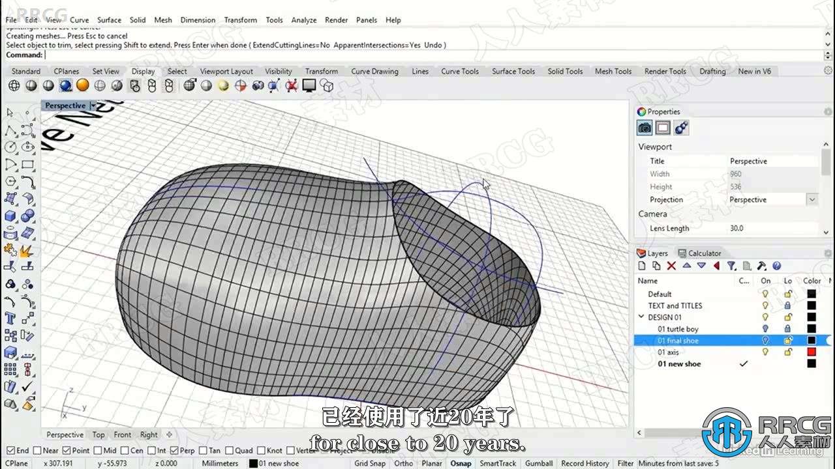Toggle the Tan osnap checkbox
835x469 pixels.
coord(203,450)
